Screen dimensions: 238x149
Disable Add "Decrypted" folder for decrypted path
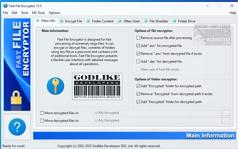(x=138, y=102)
